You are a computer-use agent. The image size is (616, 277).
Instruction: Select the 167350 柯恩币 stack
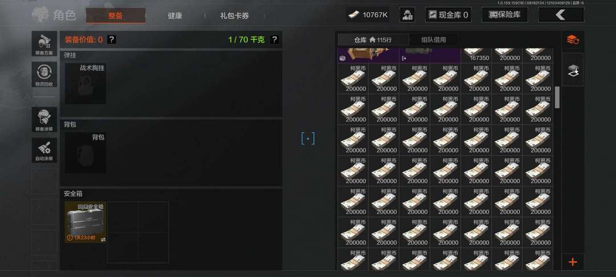pos(477,56)
